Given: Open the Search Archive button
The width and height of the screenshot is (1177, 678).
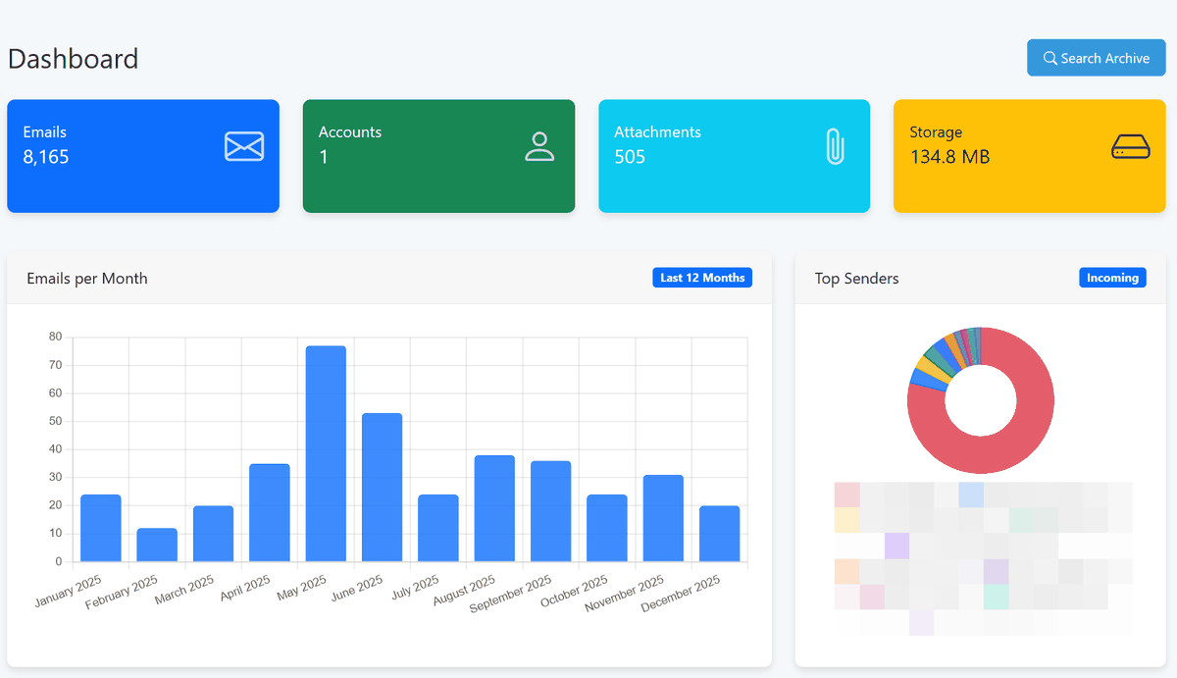Looking at the screenshot, I should tap(1096, 58).
